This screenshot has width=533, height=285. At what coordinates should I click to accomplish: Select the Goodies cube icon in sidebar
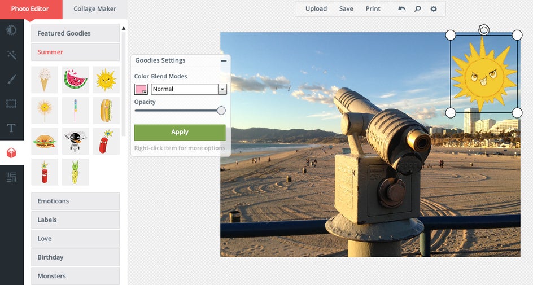click(x=11, y=153)
